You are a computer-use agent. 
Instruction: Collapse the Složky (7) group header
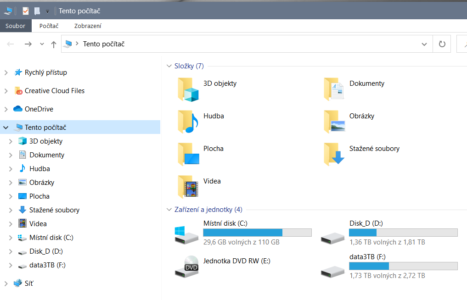pyautogui.click(x=169, y=66)
